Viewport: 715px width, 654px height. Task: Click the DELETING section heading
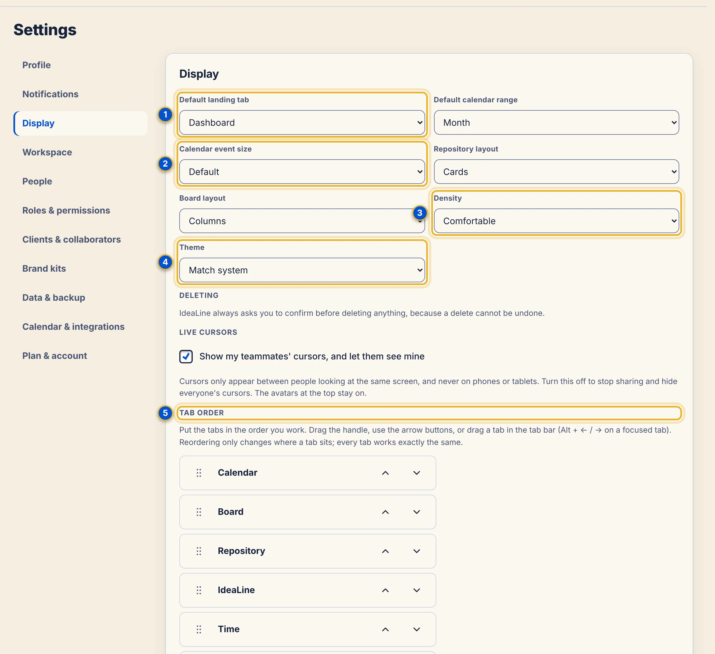point(199,295)
